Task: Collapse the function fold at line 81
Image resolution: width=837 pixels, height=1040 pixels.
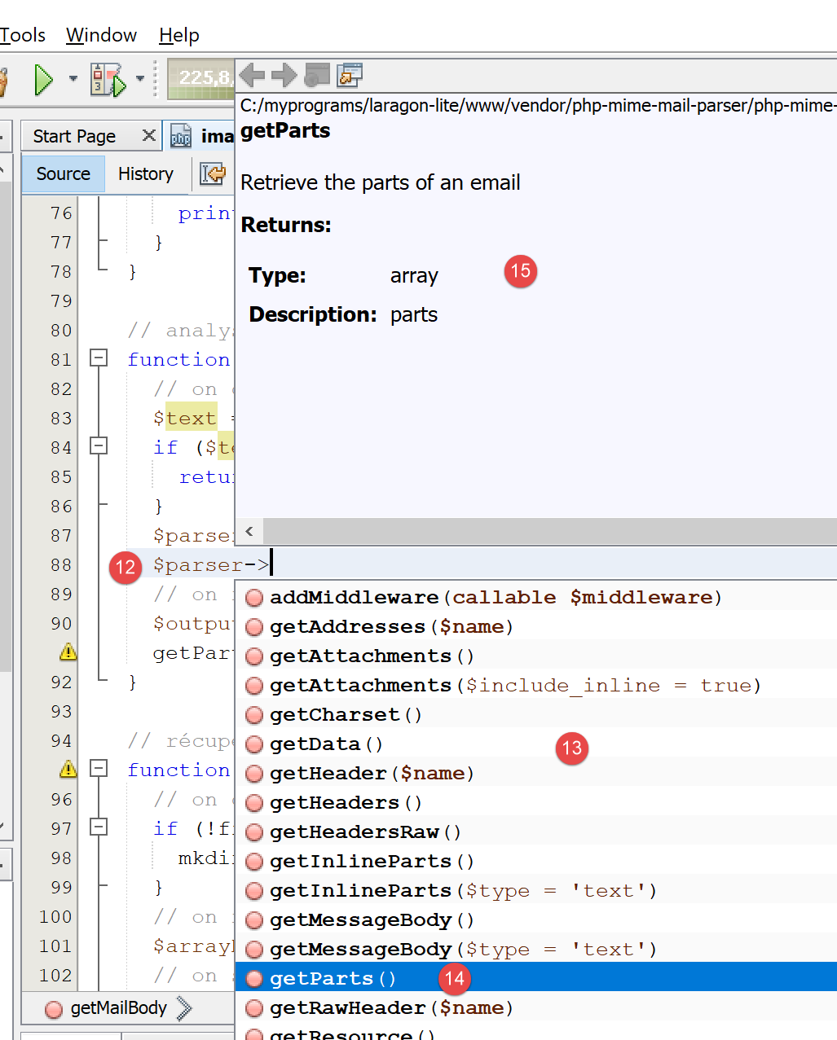Action: 99,358
